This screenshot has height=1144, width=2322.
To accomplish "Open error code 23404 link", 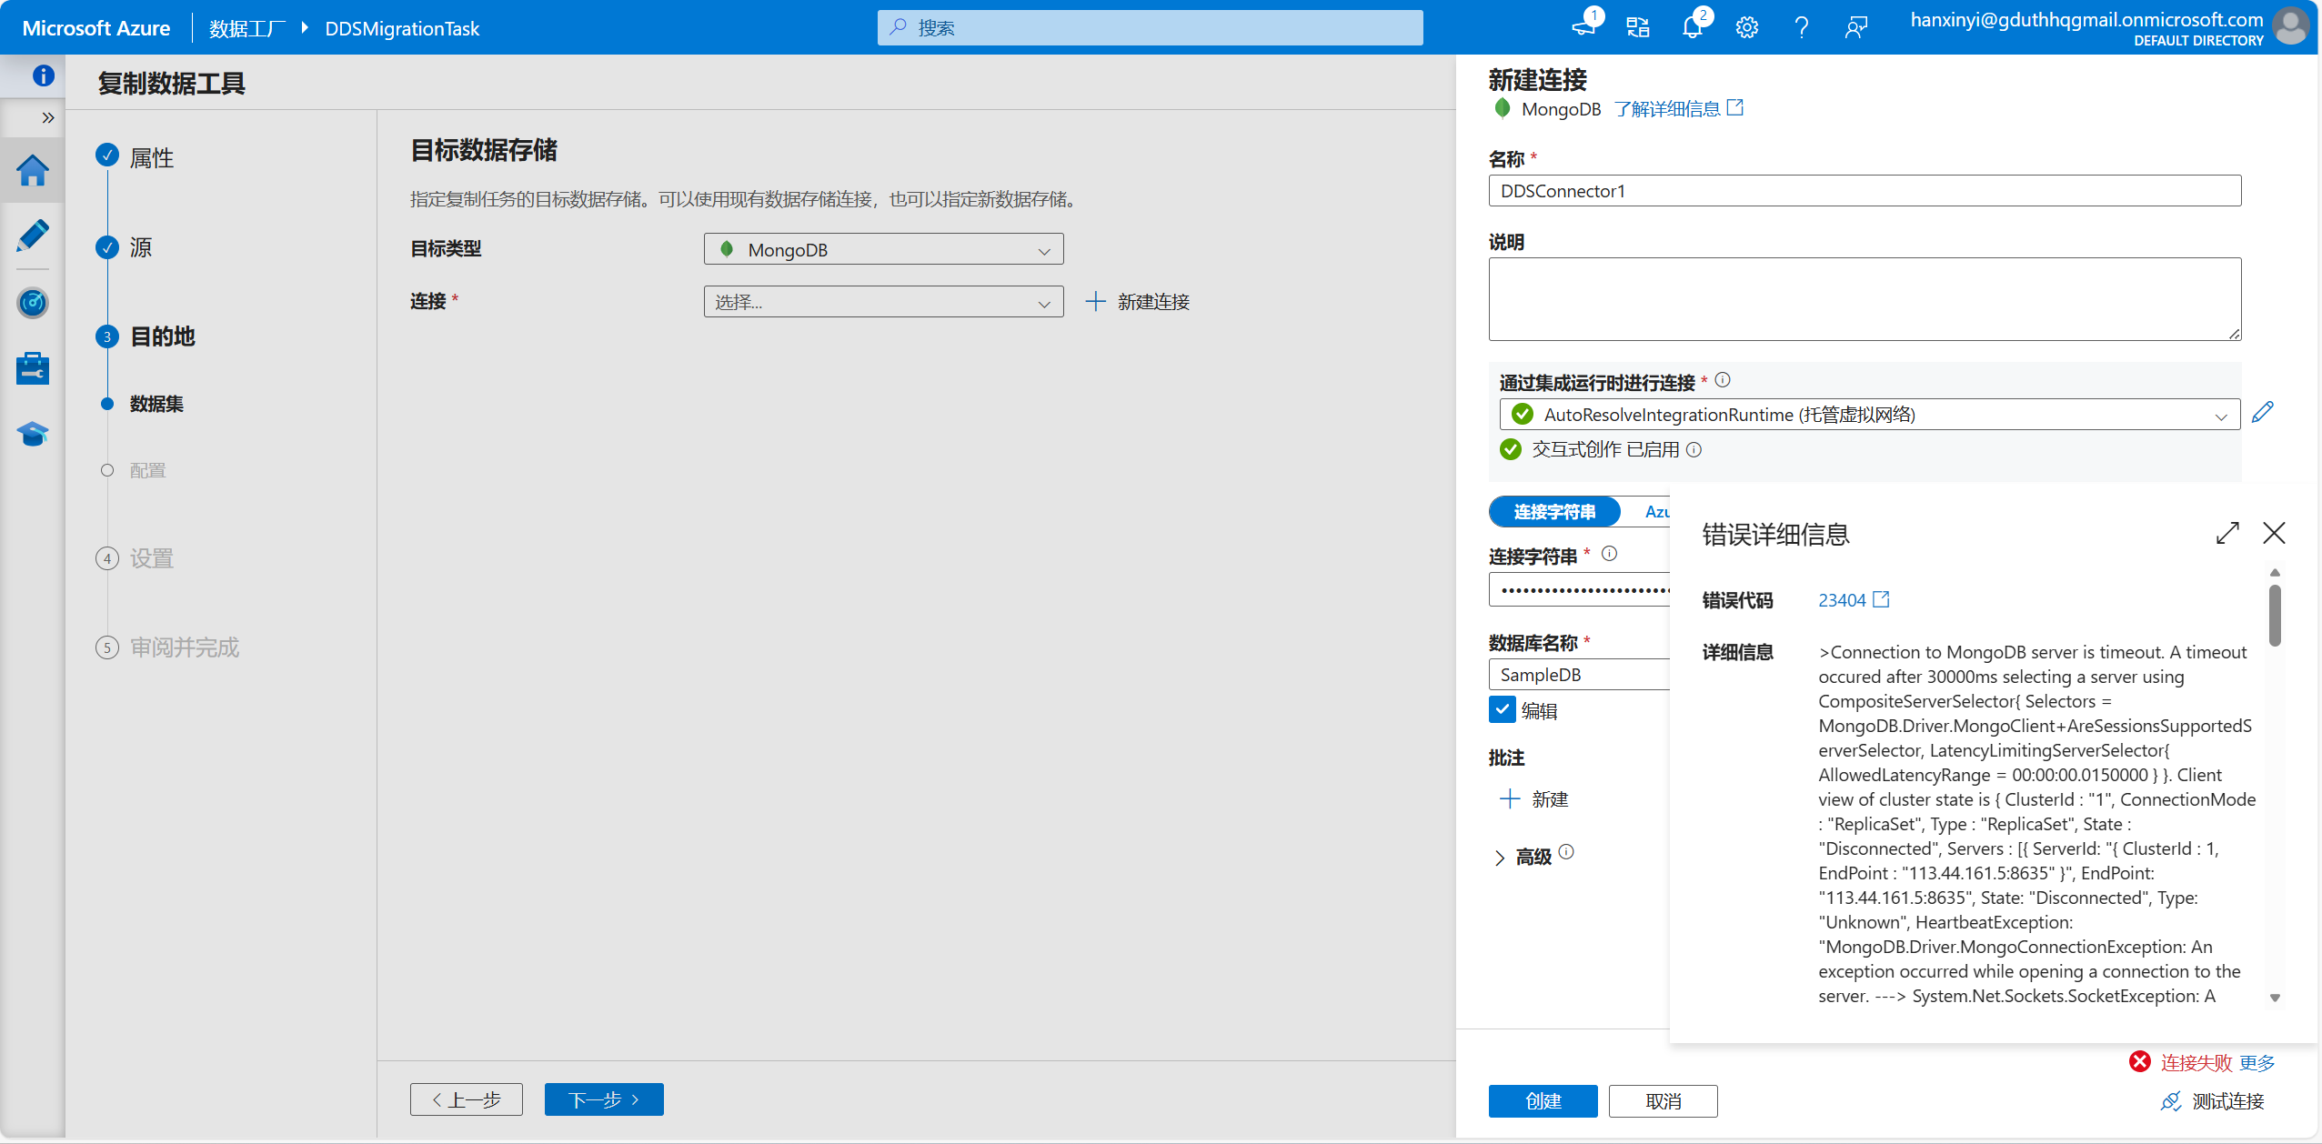I will (1843, 600).
